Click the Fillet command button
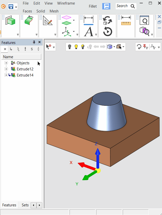Image resolution: width=162 pixels, height=215 pixels. (x=93, y=6)
